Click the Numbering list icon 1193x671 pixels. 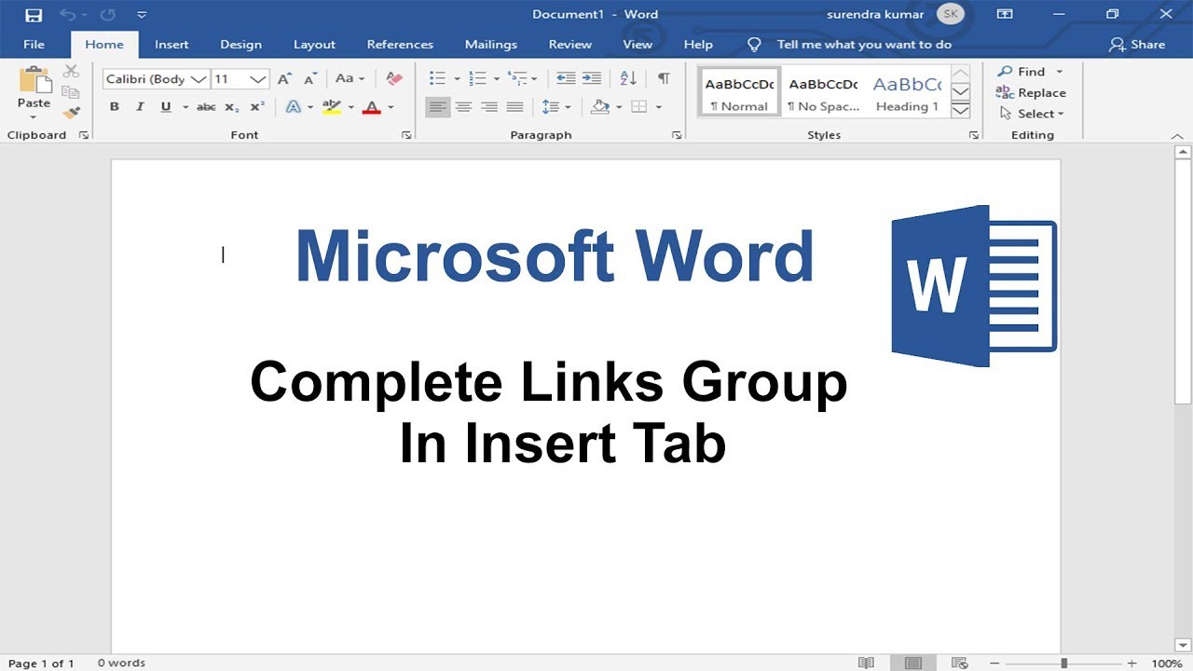pos(477,79)
